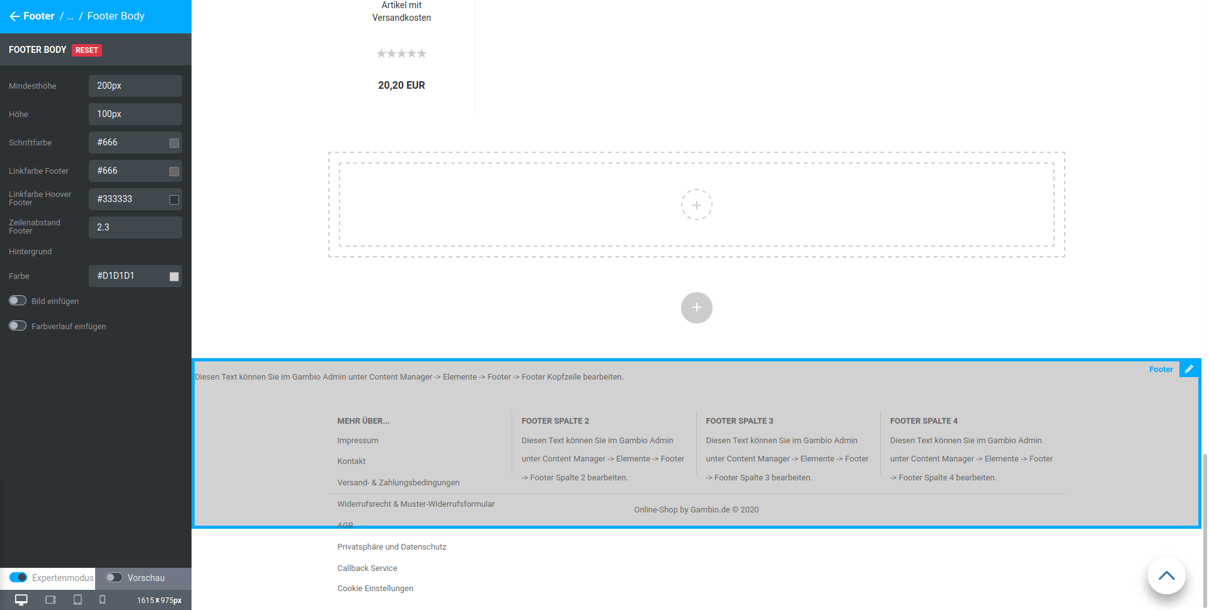This screenshot has height=610, width=1209.
Task: Enable the Vorschau toggle
Action: [x=114, y=577]
